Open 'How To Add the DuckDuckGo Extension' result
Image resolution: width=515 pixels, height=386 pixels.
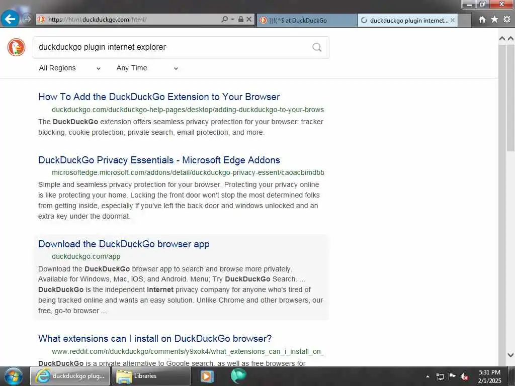coord(159,97)
